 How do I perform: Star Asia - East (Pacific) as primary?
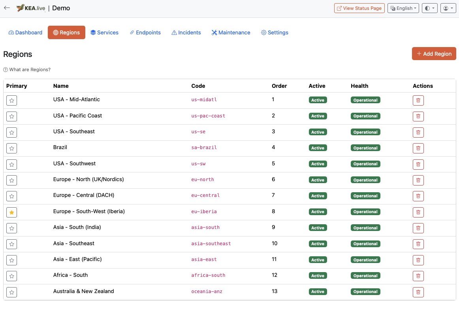click(12, 260)
